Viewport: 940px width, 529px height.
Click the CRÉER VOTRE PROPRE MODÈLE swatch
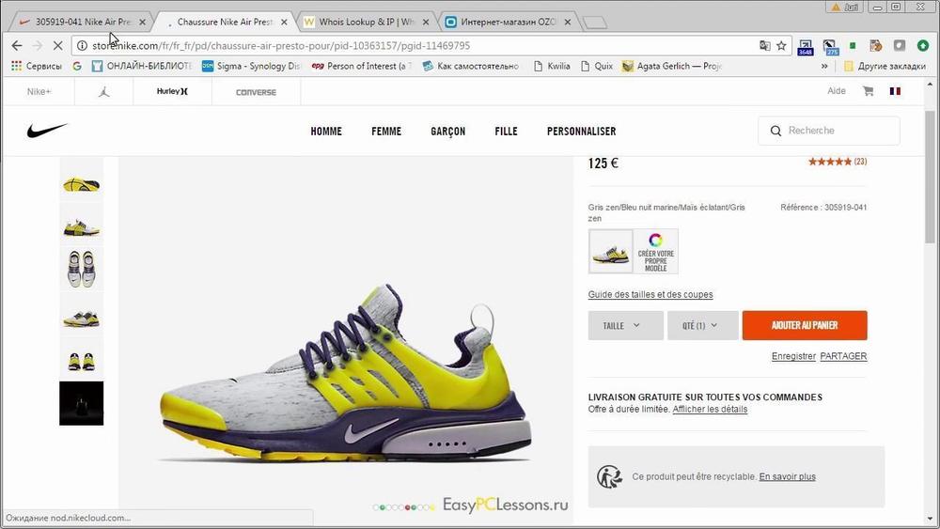click(656, 251)
